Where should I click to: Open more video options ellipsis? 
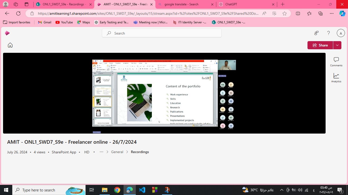coord(101,152)
